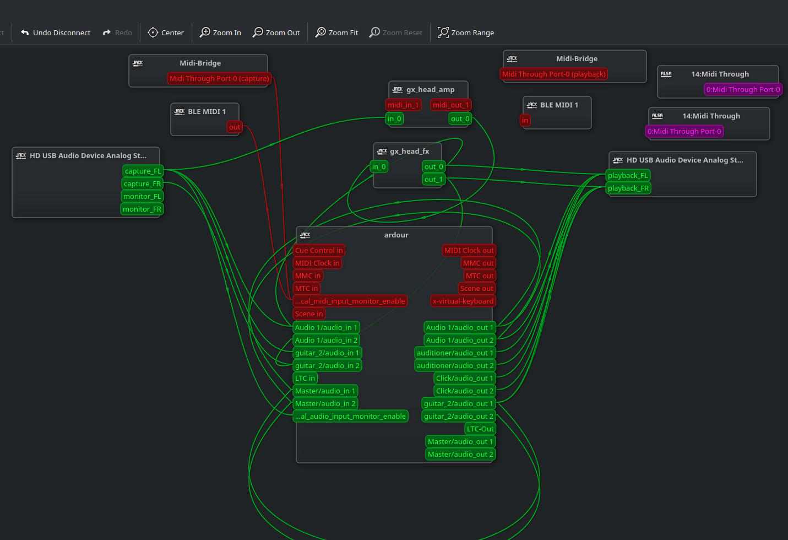Select the auditioner/audio_out 2 port
Image resolution: width=788 pixels, height=540 pixels.
point(455,365)
